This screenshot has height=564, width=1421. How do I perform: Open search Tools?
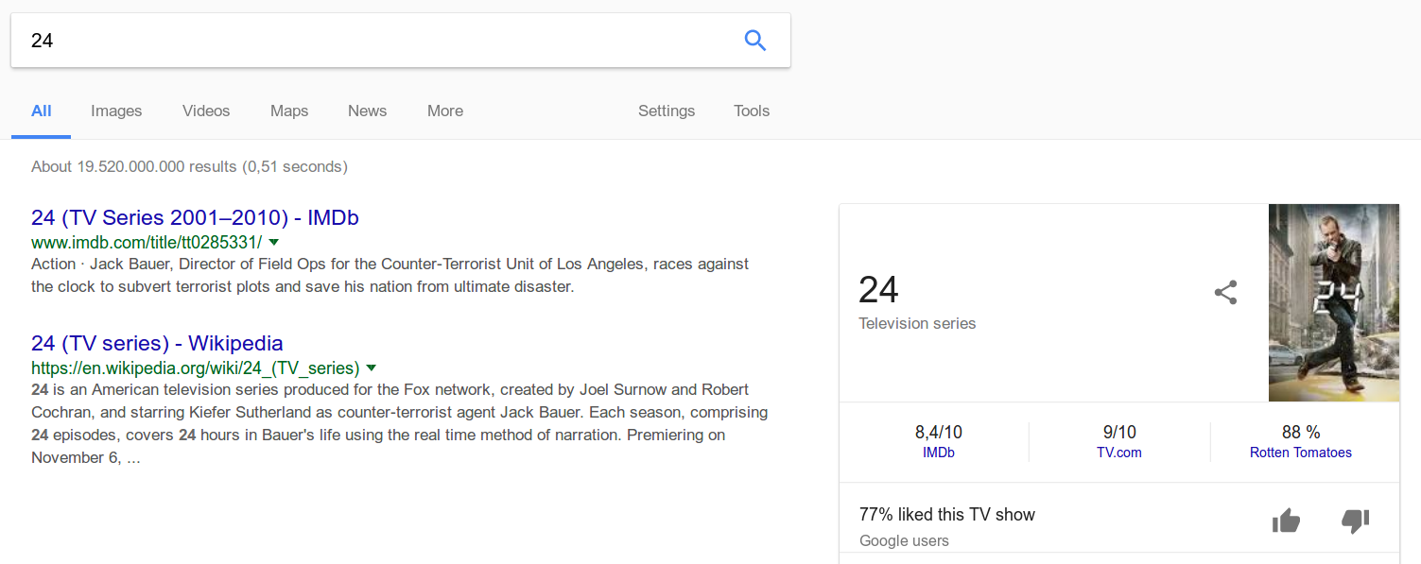click(752, 111)
